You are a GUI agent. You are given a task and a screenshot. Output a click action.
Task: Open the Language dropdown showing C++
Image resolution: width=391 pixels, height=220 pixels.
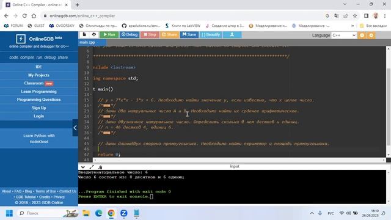tap(343, 35)
